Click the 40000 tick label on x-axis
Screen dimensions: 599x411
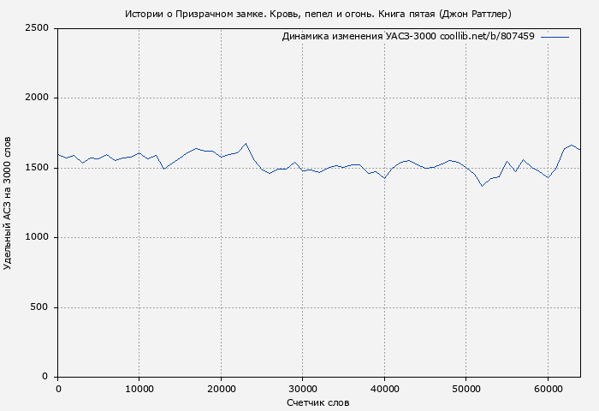coord(384,389)
